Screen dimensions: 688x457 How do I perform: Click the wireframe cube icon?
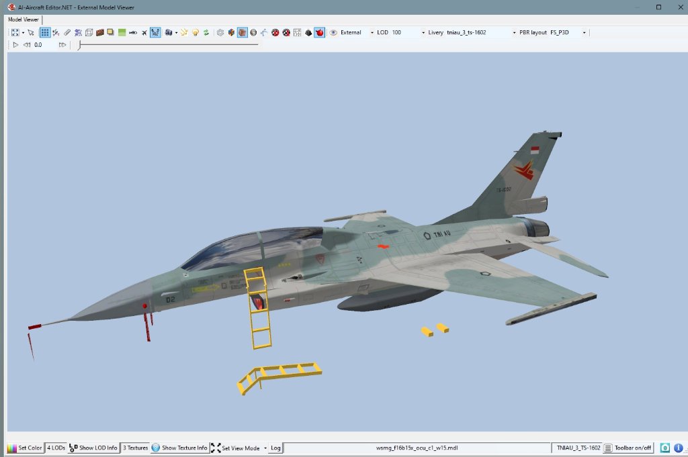pyautogui.click(x=89, y=32)
